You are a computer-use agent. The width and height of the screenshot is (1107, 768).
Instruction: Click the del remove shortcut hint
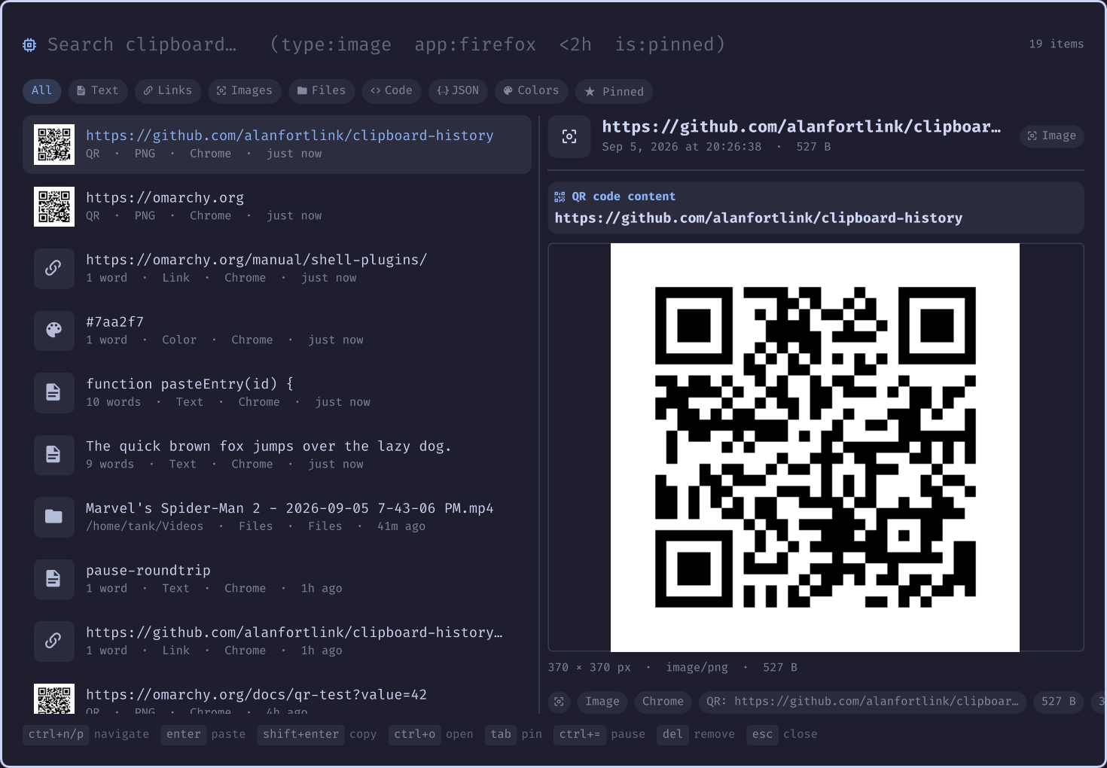tap(696, 734)
